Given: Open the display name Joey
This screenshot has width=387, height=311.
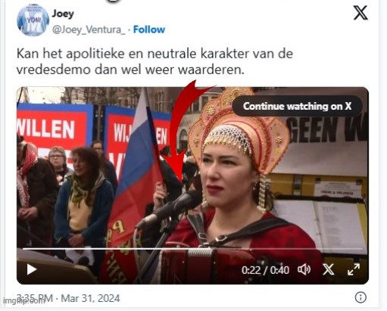Looking at the screenshot, I should coord(63,14).
